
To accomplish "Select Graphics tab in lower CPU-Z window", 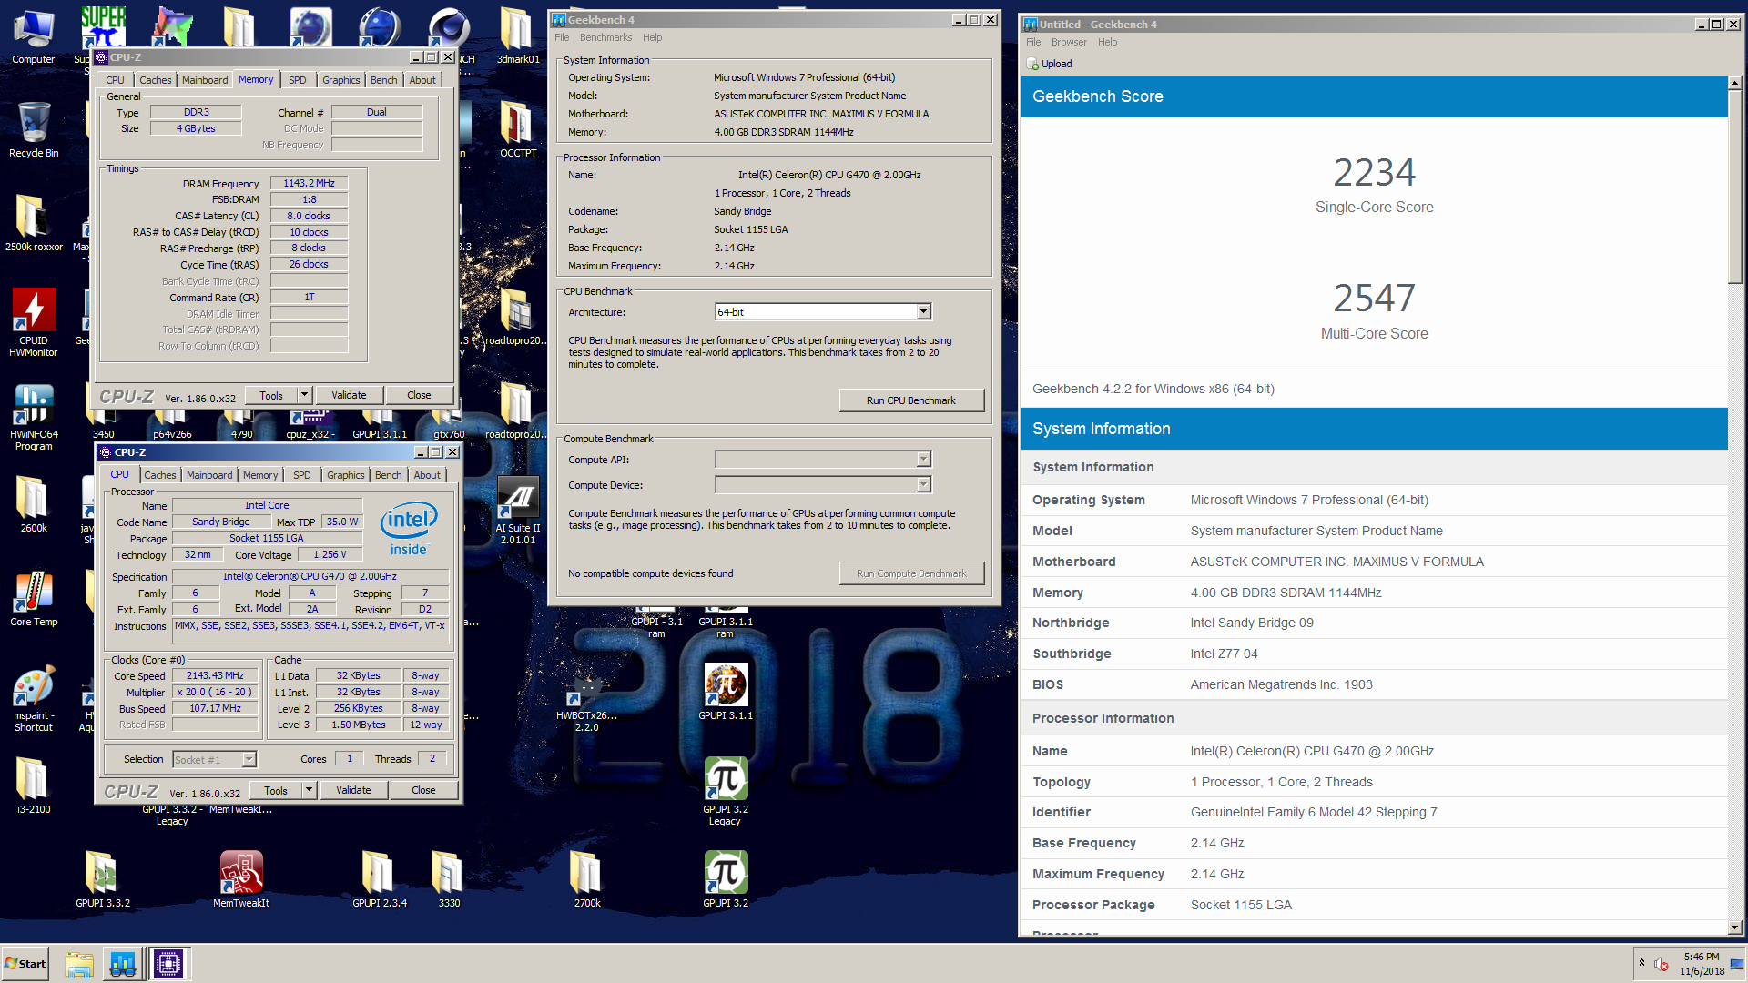I will (345, 475).
